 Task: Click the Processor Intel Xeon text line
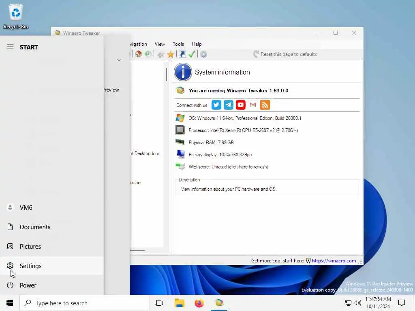(244, 130)
